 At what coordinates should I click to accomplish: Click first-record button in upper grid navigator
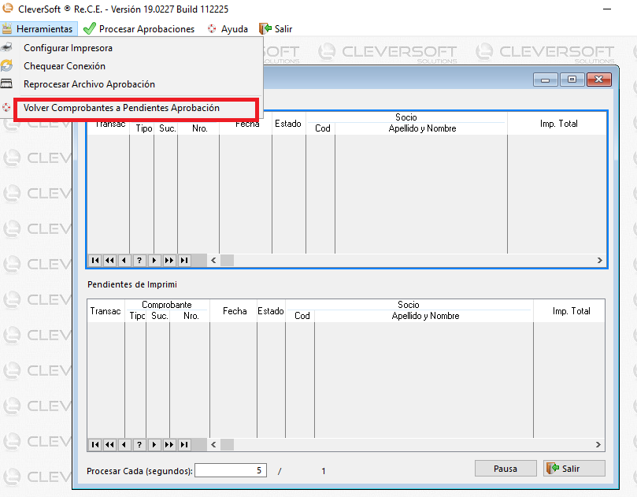pyautogui.click(x=94, y=260)
